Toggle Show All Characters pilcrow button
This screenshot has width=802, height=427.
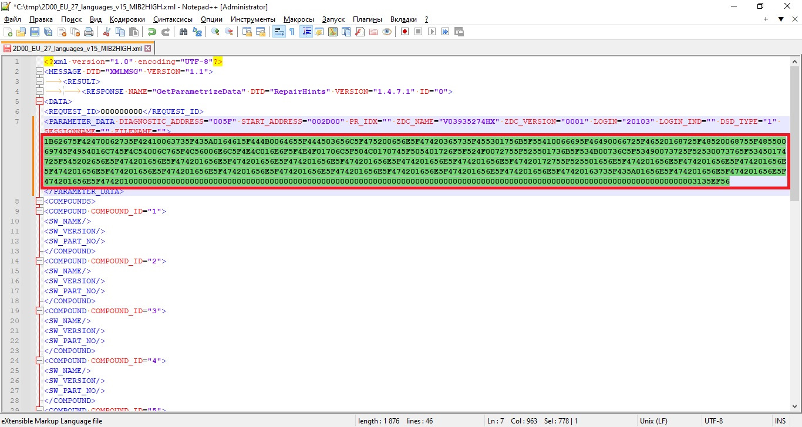292,32
